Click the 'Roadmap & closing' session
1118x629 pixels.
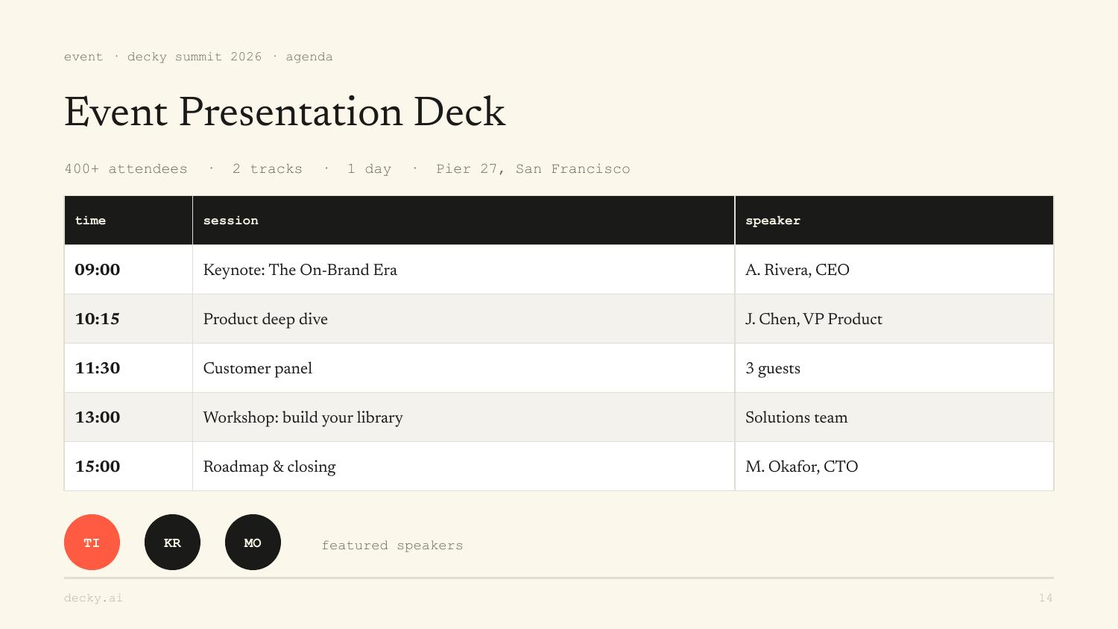464,467
